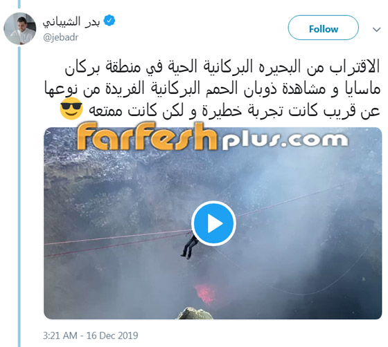
Task: Open the @jebadr handle link
Action: 61,37
